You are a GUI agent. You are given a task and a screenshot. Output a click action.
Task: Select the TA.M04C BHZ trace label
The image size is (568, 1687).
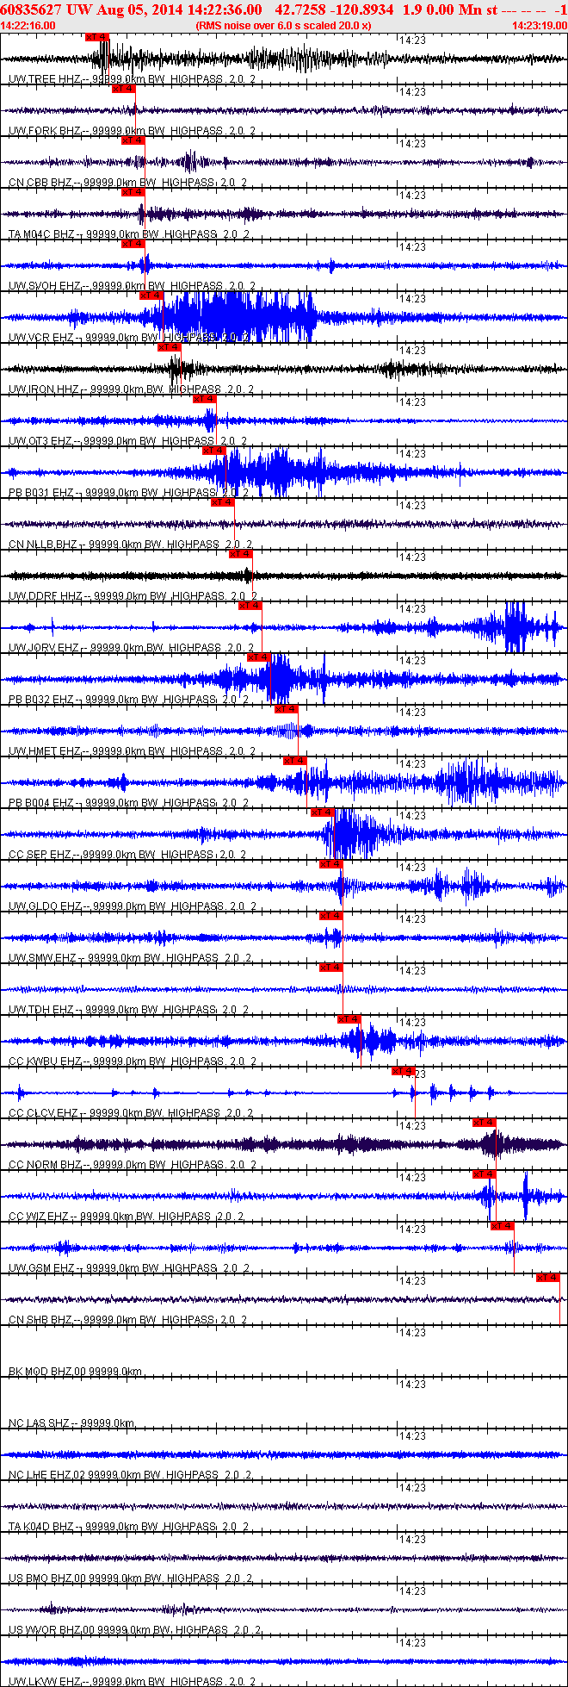129,234
